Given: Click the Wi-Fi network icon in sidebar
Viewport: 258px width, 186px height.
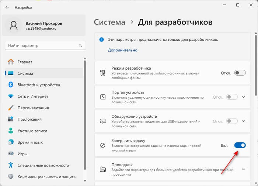Looking at the screenshot, I should click(11, 96).
